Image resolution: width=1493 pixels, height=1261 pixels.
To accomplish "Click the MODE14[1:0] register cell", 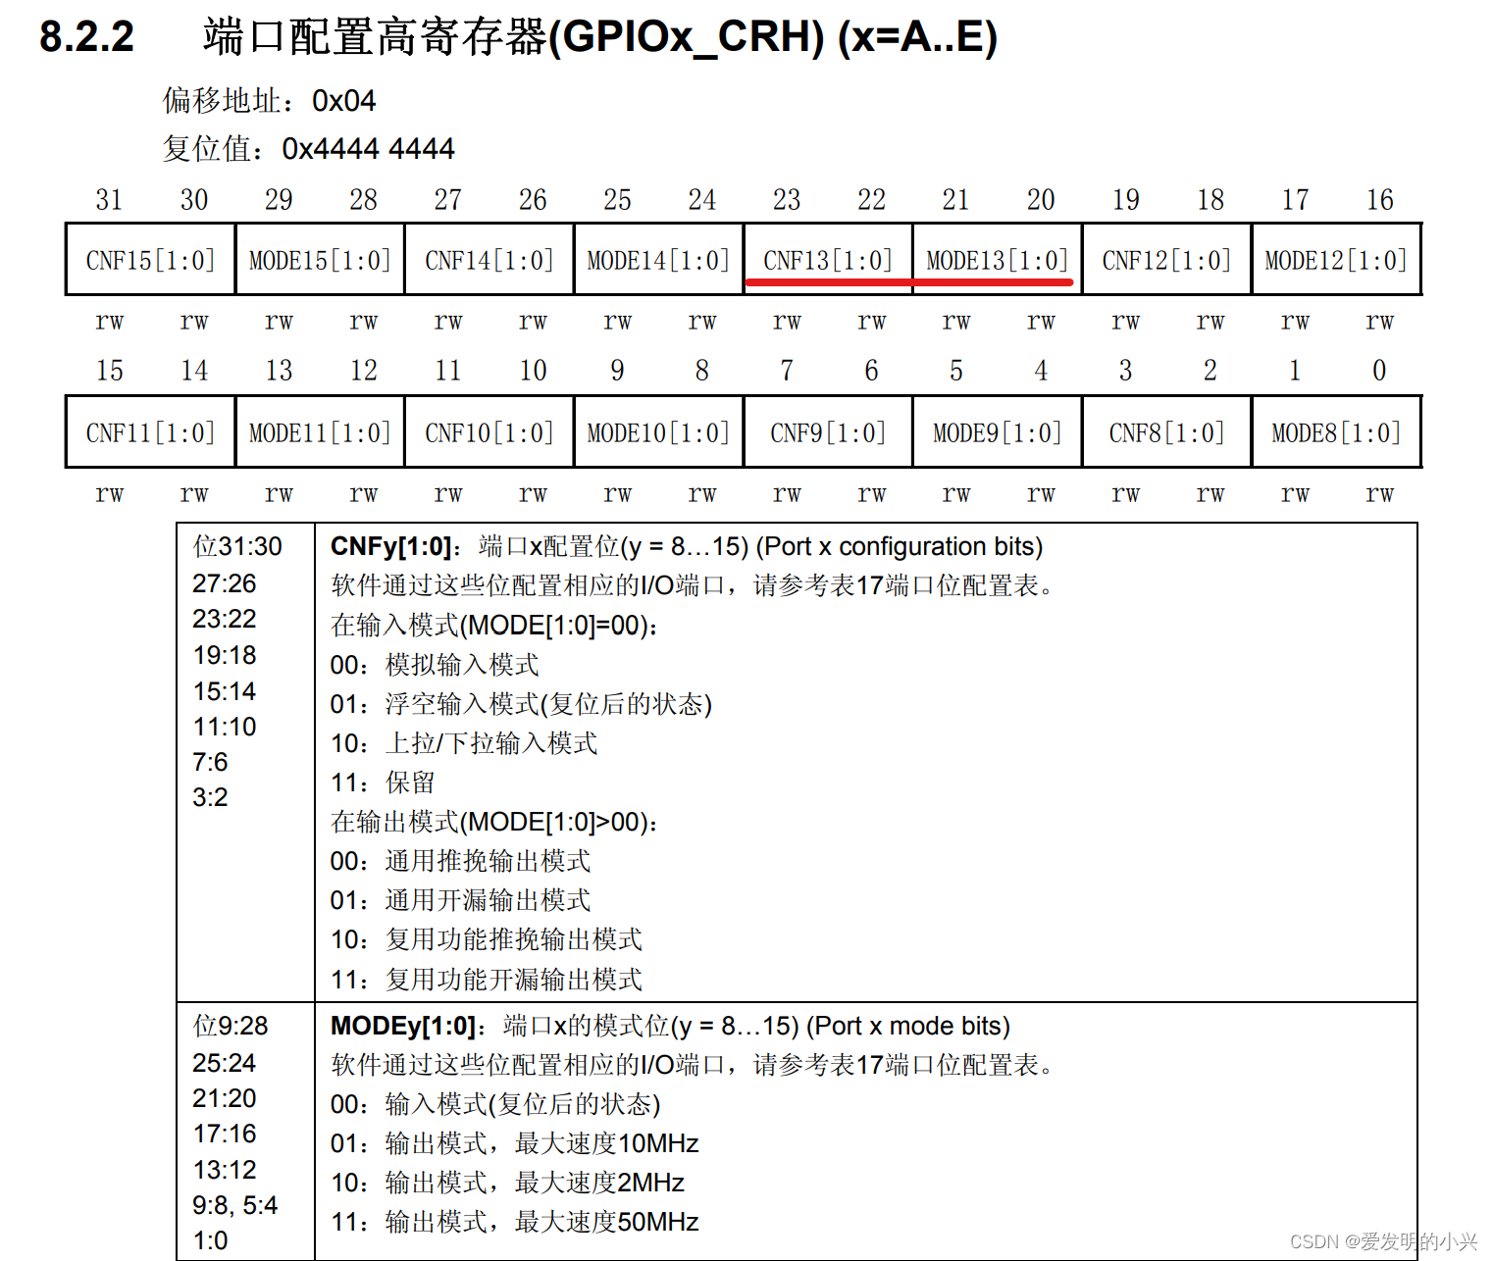I will [658, 260].
